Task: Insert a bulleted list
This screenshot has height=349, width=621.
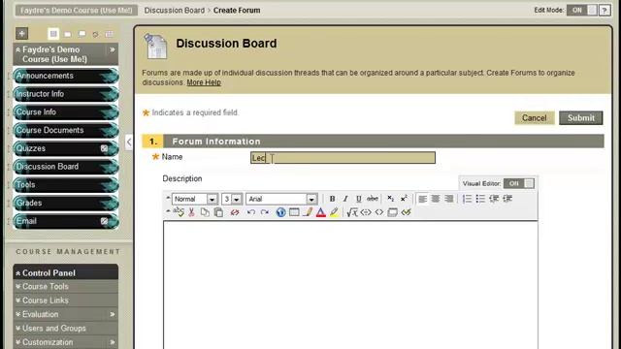Action: (x=480, y=199)
